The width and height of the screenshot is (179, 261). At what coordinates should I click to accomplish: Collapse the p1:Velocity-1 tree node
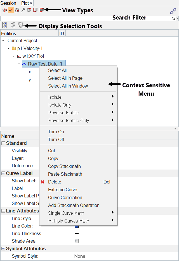pyautogui.click(x=8, y=48)
